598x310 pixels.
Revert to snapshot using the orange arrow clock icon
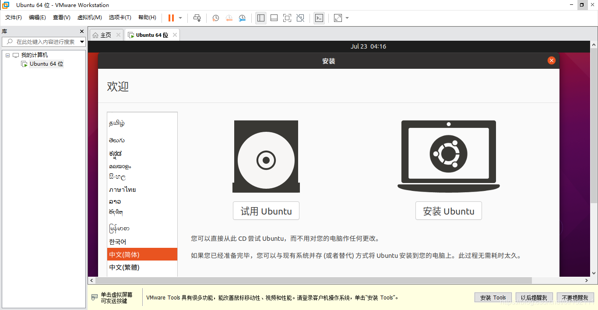pos(229,18)
